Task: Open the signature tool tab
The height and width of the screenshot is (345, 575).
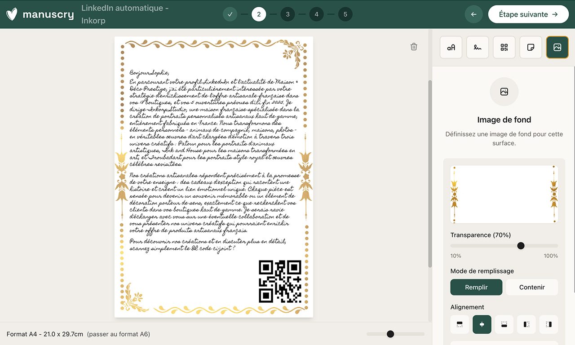Action: pos(478,48)
